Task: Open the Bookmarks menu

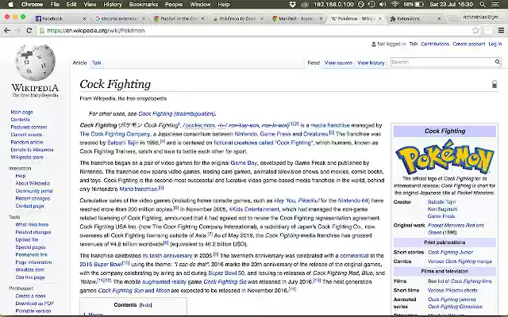Action: (143, 4)
